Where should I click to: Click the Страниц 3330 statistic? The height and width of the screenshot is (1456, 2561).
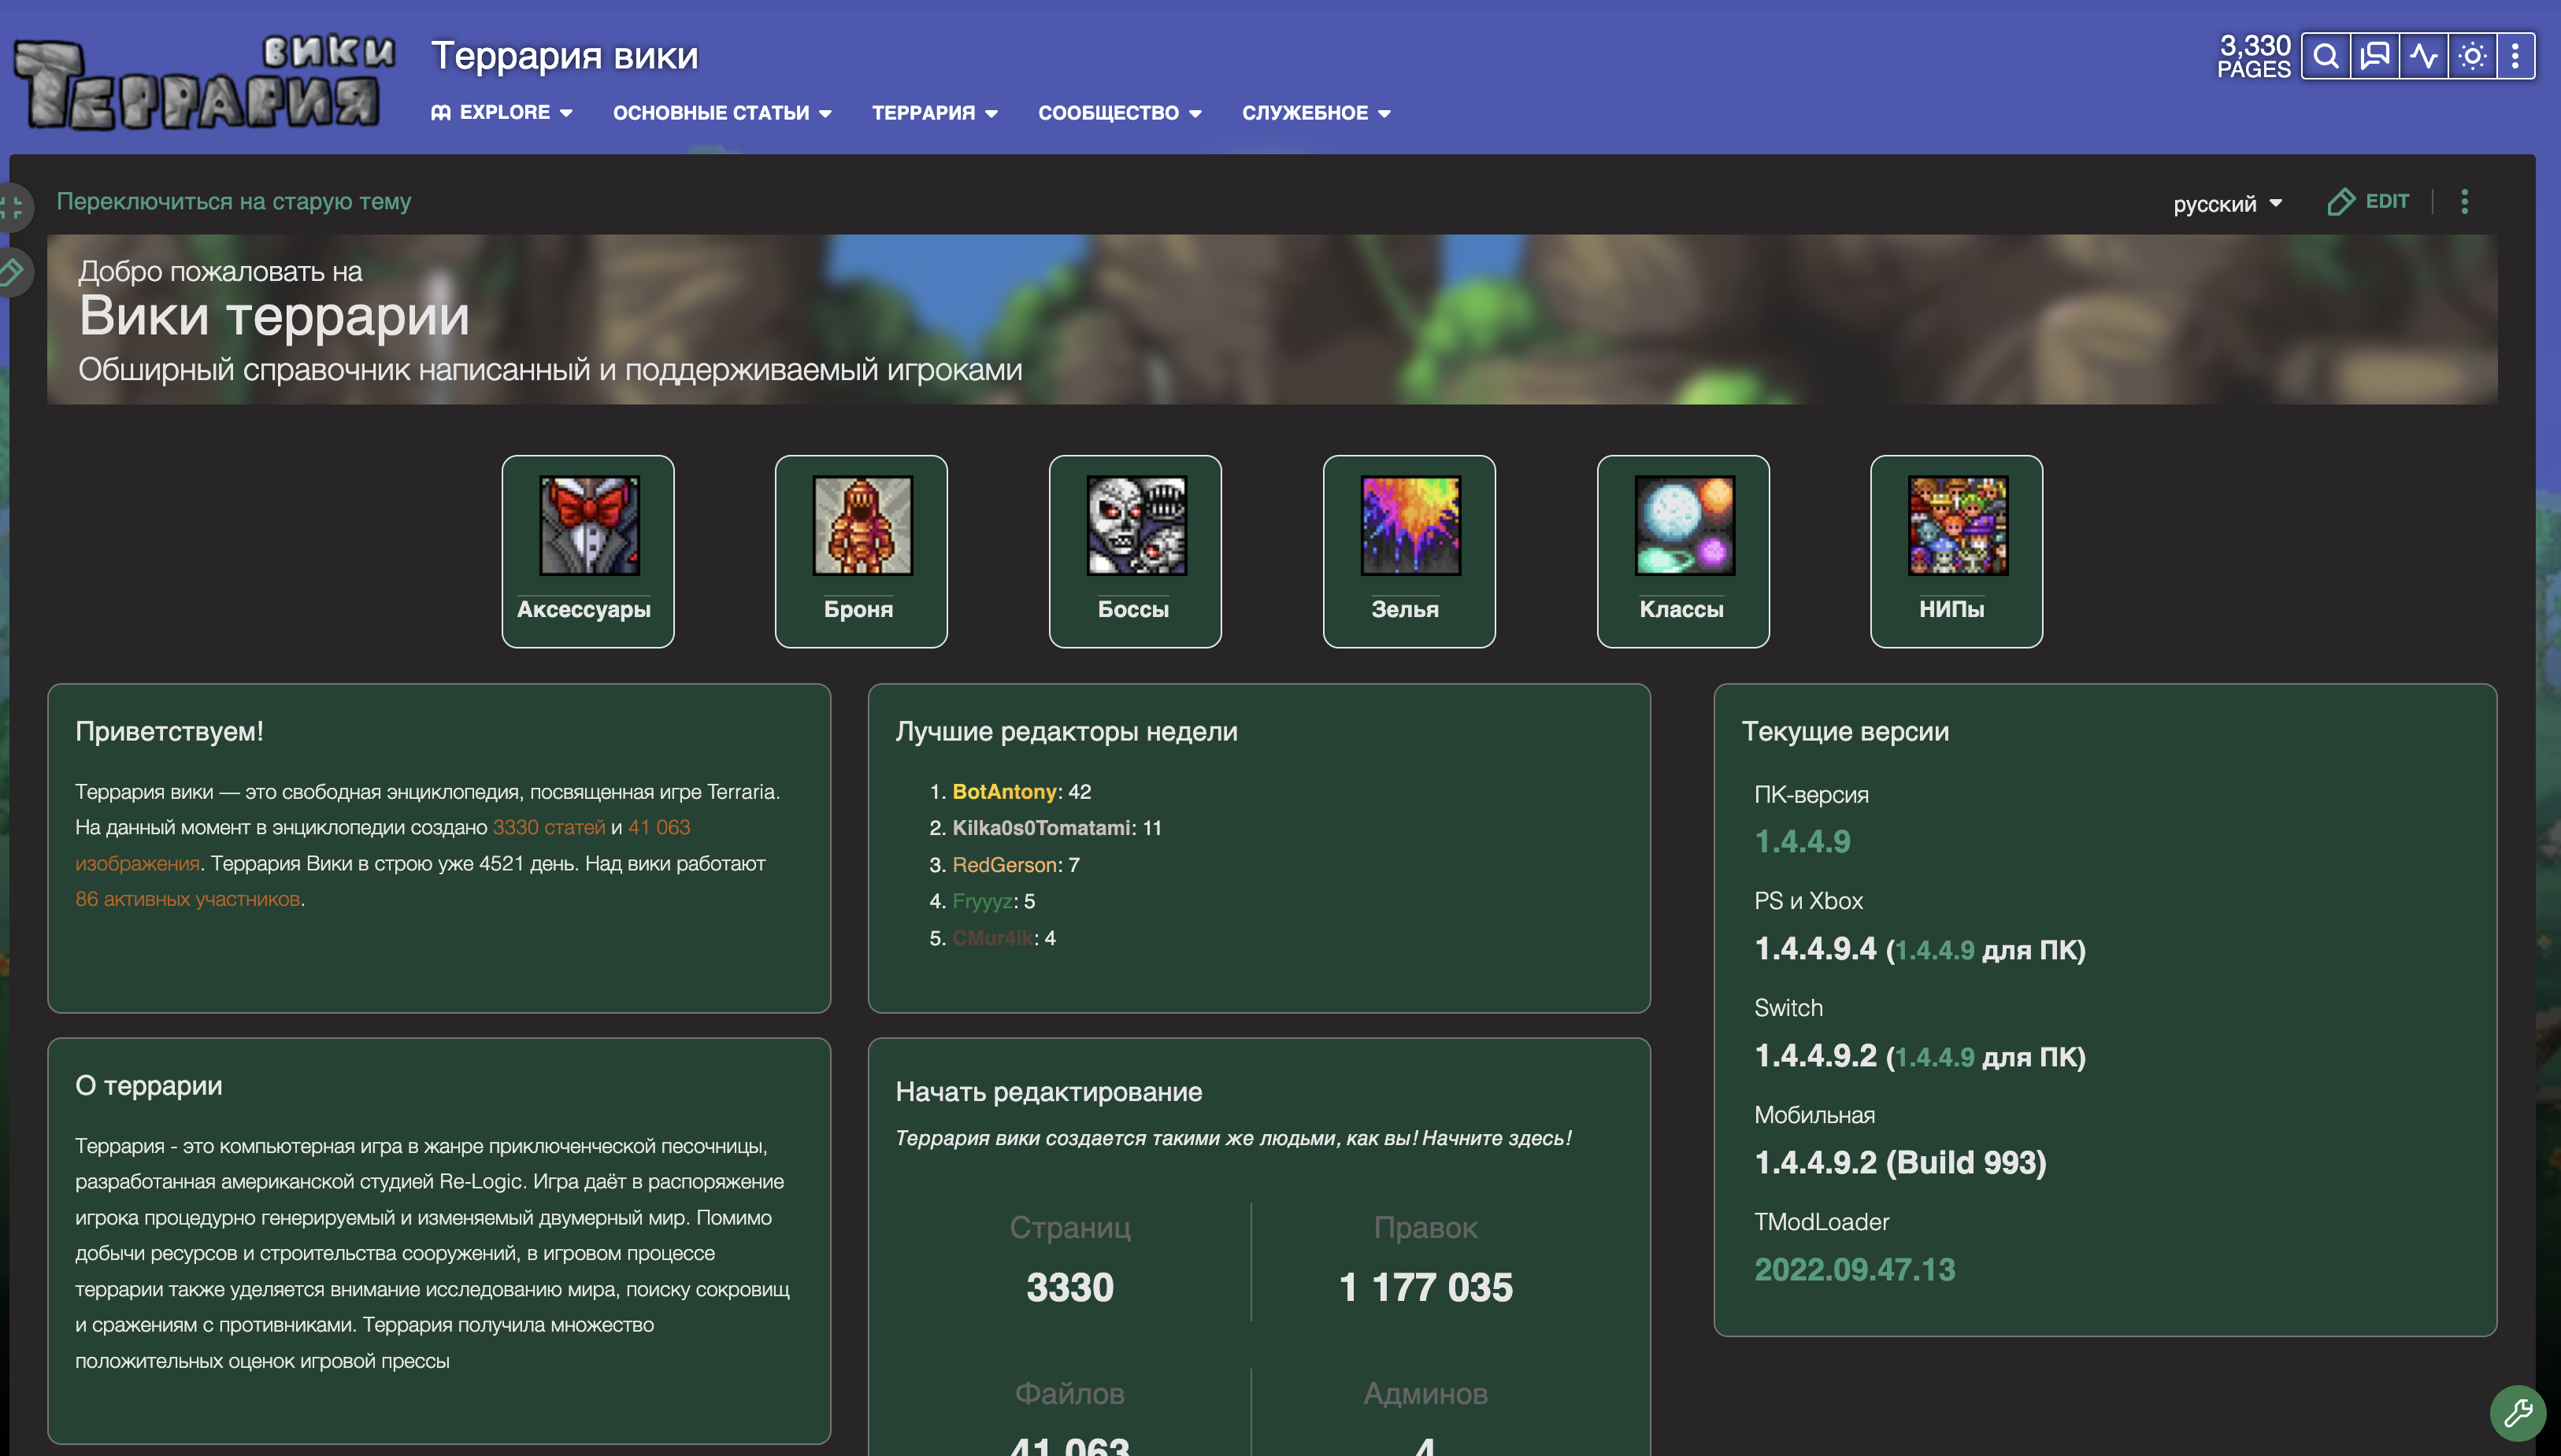(1069, 1260)
